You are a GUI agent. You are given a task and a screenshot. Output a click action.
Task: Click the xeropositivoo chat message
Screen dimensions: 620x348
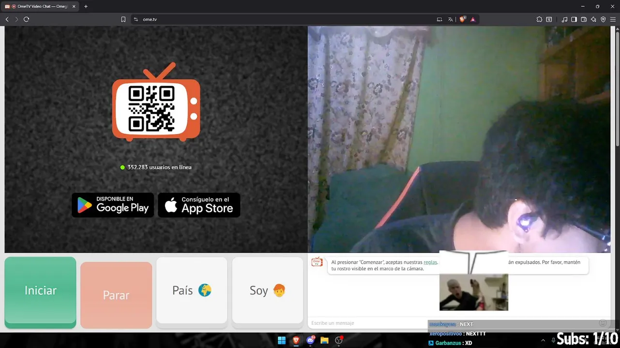click(x=457, y=333)
